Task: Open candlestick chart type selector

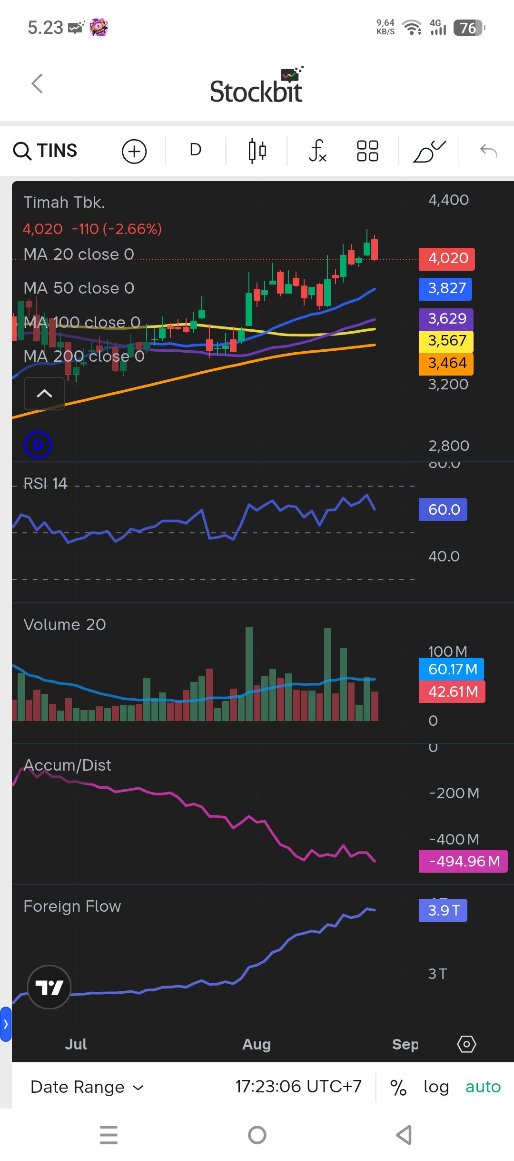Action: pyautogui.click(x=257, y=151)
